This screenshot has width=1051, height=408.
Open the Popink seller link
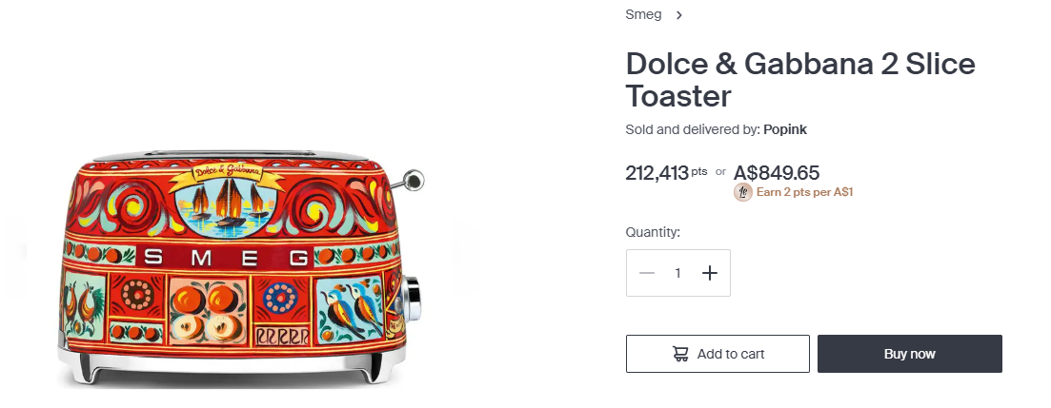(x=785, y=129)
